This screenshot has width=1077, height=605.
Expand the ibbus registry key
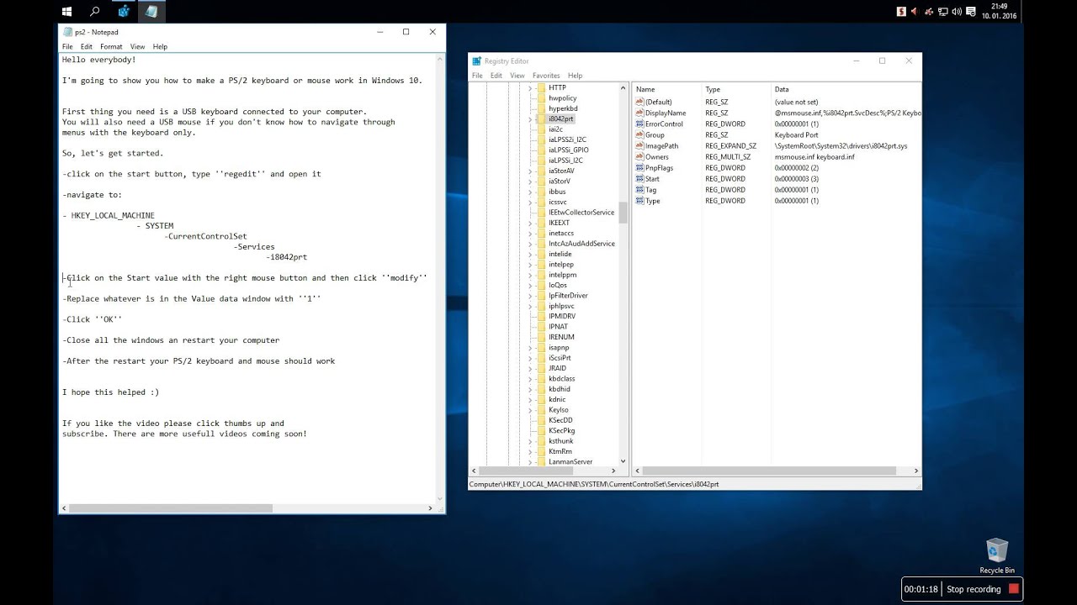pos(530,192)
